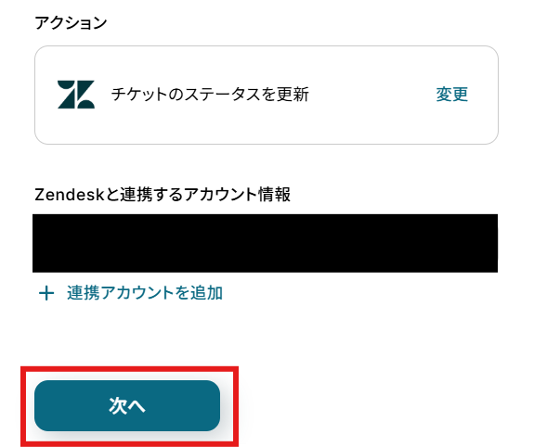Viewport: 560px width, 447px height.
Task: Change the selected Zendesk action
Action: point(451,95)
